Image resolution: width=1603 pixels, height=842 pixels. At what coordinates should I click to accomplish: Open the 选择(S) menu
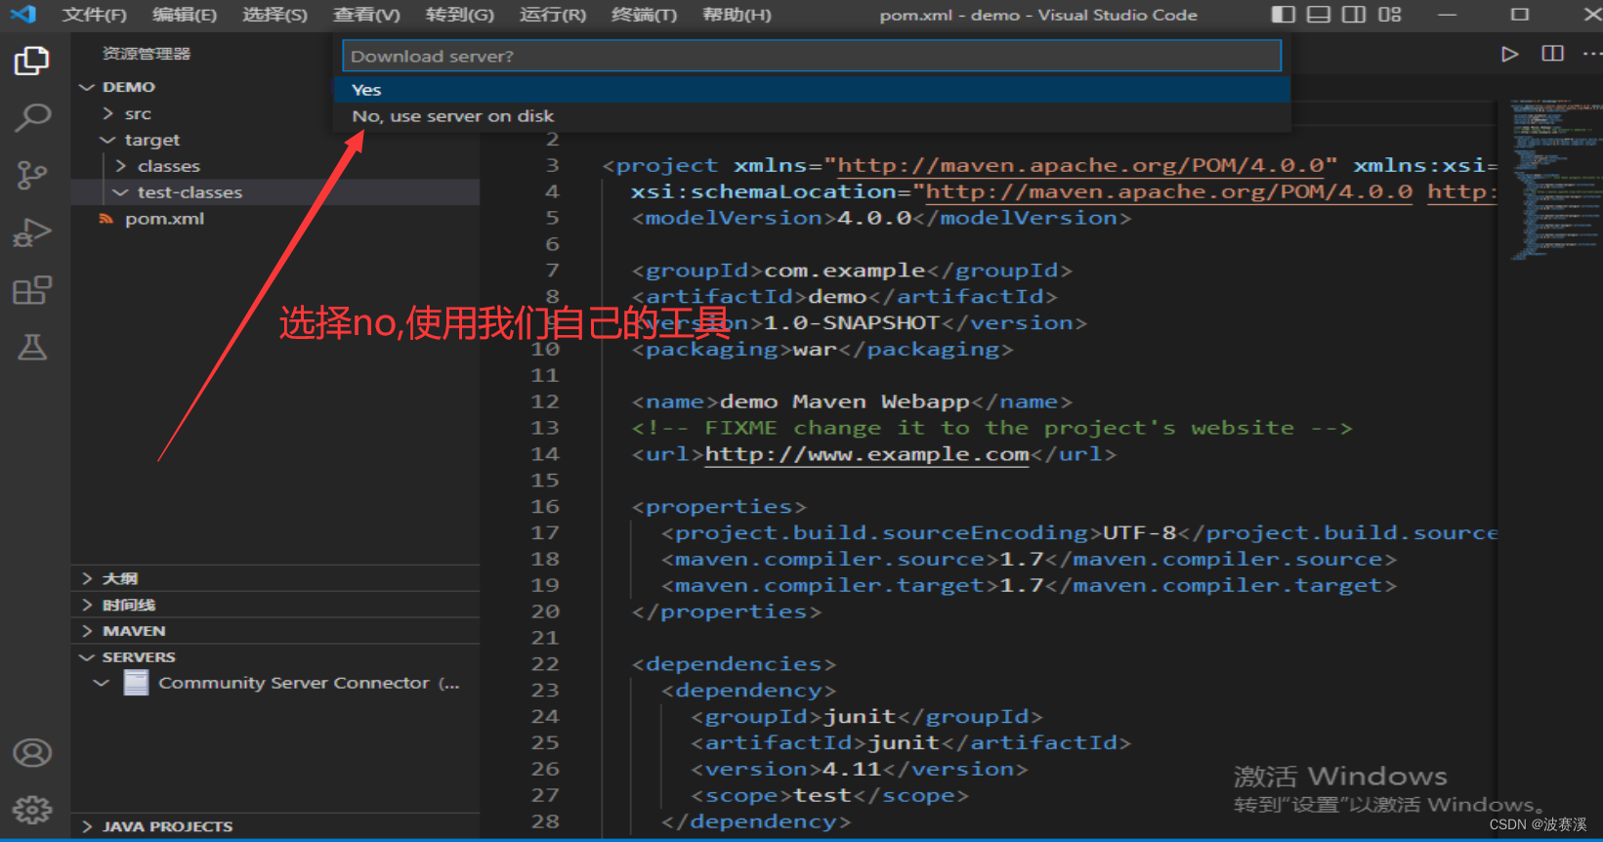pyautogui.click(x=274, y=15)
